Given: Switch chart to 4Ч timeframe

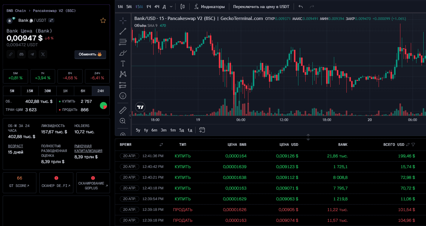Looking at the screenshot, I should [157, 7].
